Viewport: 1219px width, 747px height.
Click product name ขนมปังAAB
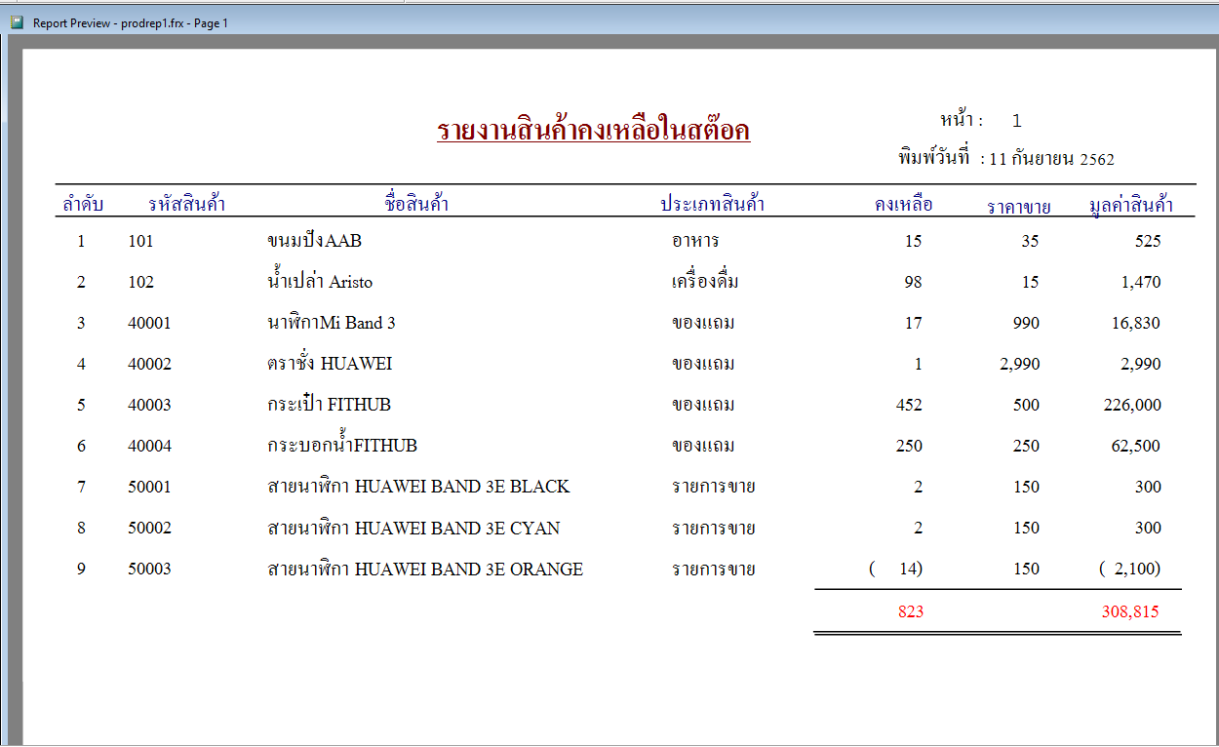pyautogui.click(x=314, y=241)
